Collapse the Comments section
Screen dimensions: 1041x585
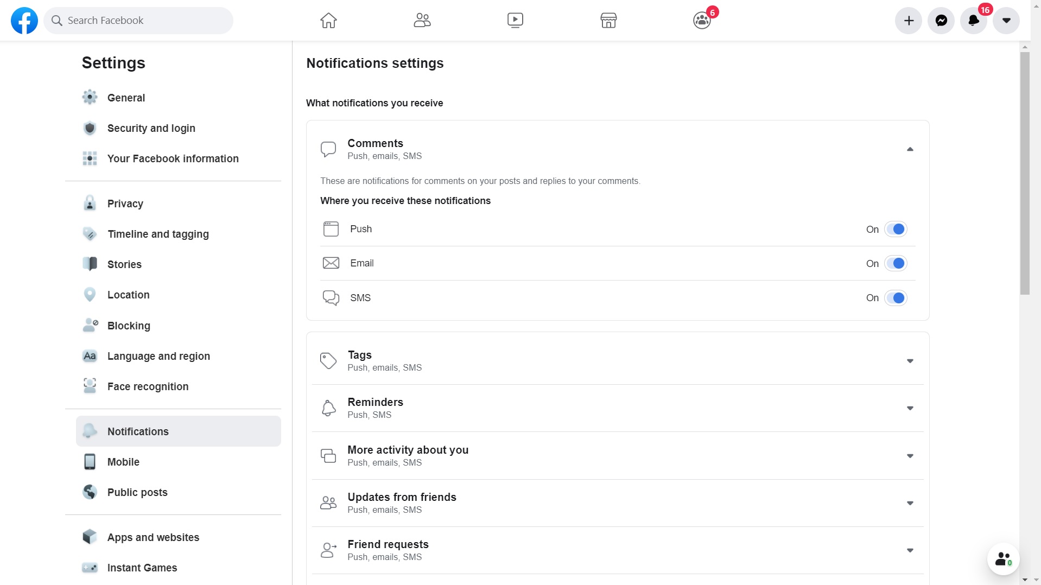910,149
